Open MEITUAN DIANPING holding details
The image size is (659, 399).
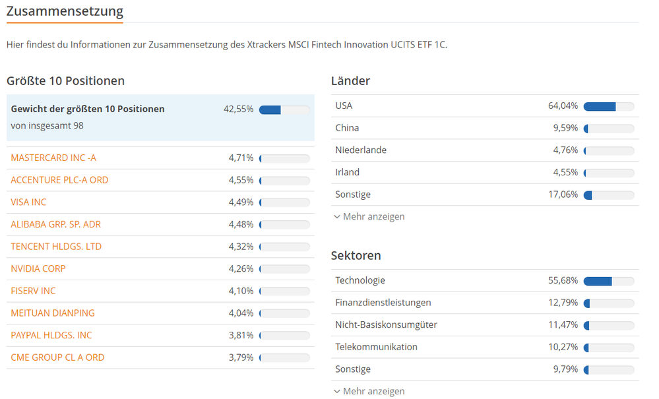[x=53, y=313]
